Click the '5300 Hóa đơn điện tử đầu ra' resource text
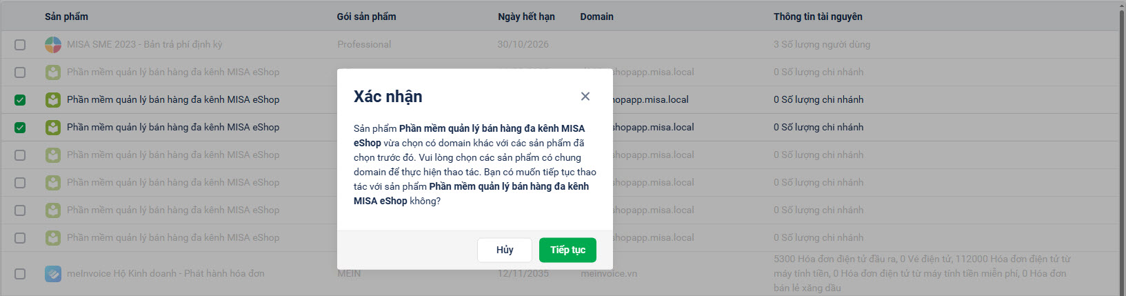The height and width of the screenshot is (296, 1126). (835, 259)
